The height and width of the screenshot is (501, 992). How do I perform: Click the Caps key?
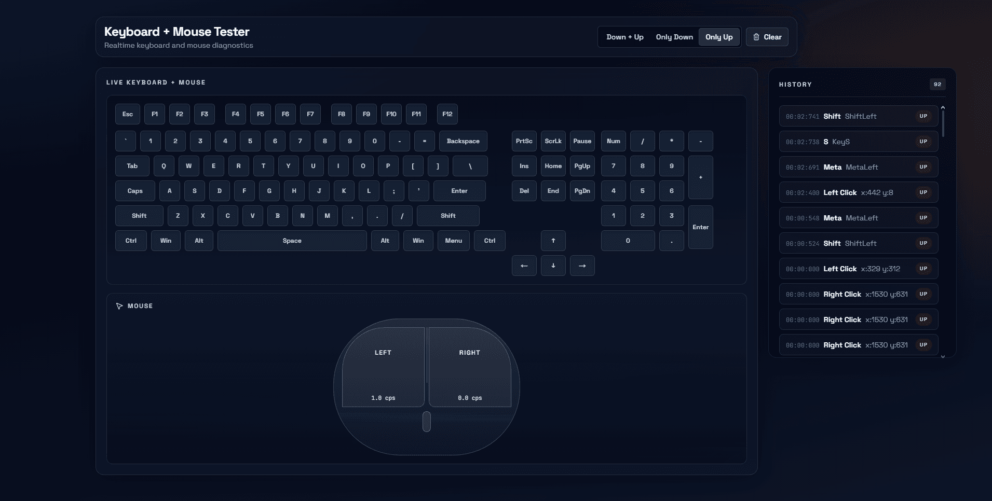pos(135,191)
